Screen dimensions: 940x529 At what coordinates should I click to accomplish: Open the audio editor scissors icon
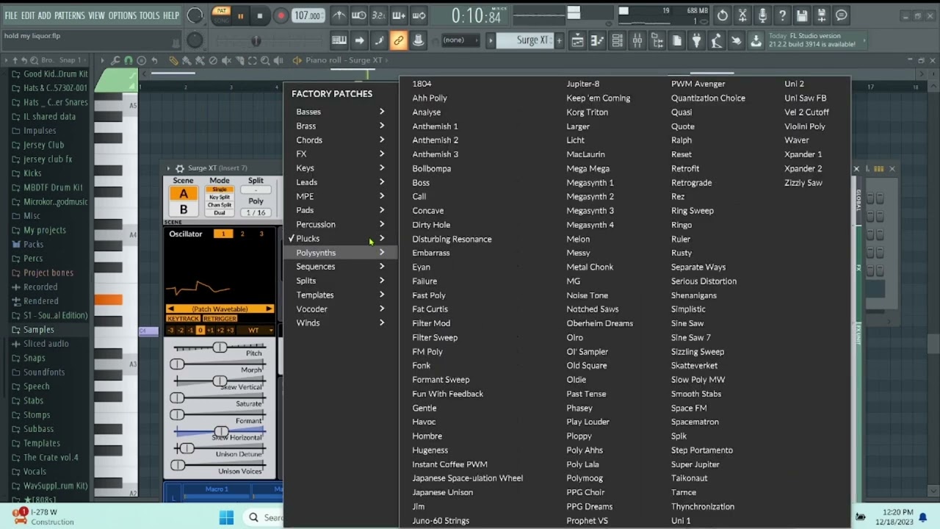tap(742, 15)
